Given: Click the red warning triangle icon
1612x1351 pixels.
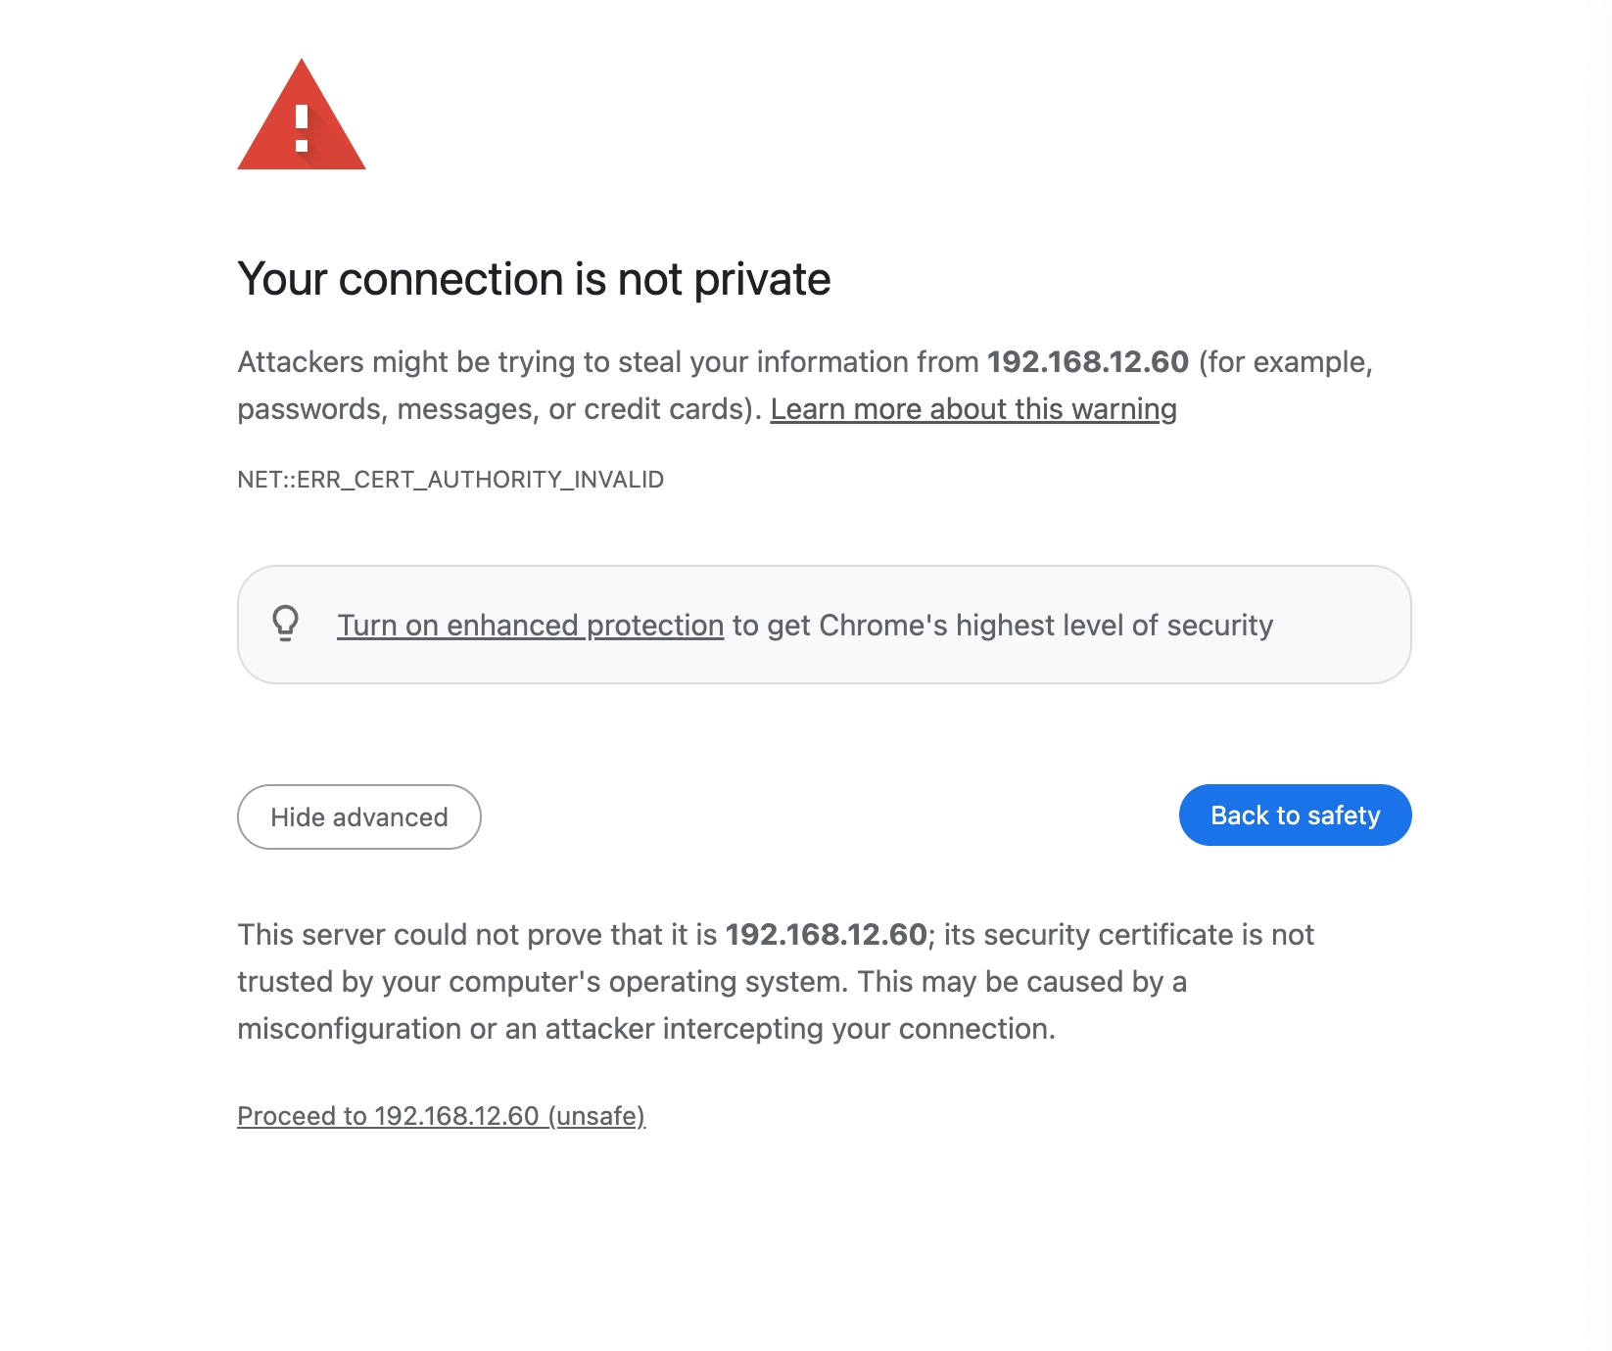Looking at the screenshot, I should pos(302,115).
